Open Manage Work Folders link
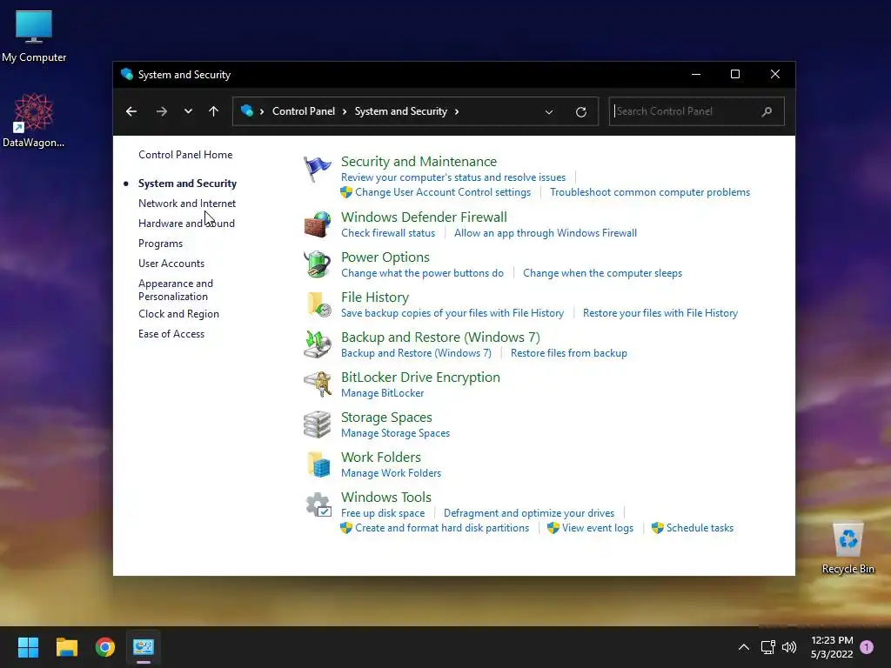Screen dimensions: 891x668 [391, 472]
